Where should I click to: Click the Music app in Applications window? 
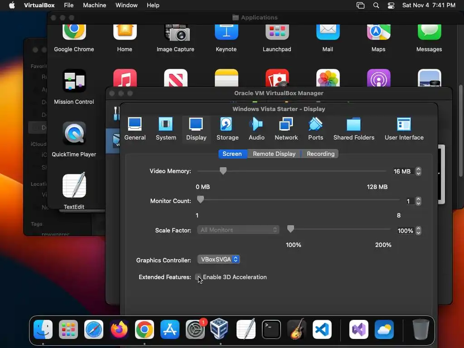[125, 78]
